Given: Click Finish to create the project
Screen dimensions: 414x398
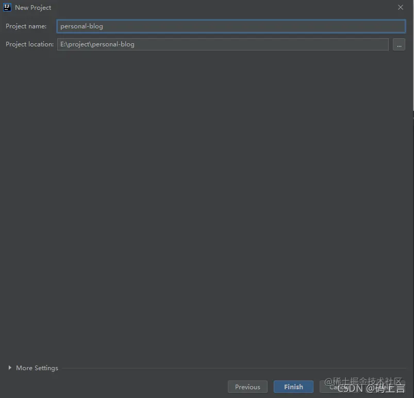Looking at the screenshot, I should (x=293, y=387).
